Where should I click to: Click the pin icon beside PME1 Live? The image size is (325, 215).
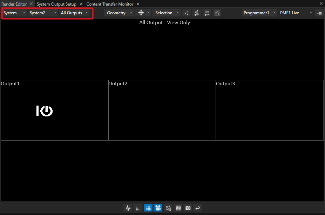[319, 13]
